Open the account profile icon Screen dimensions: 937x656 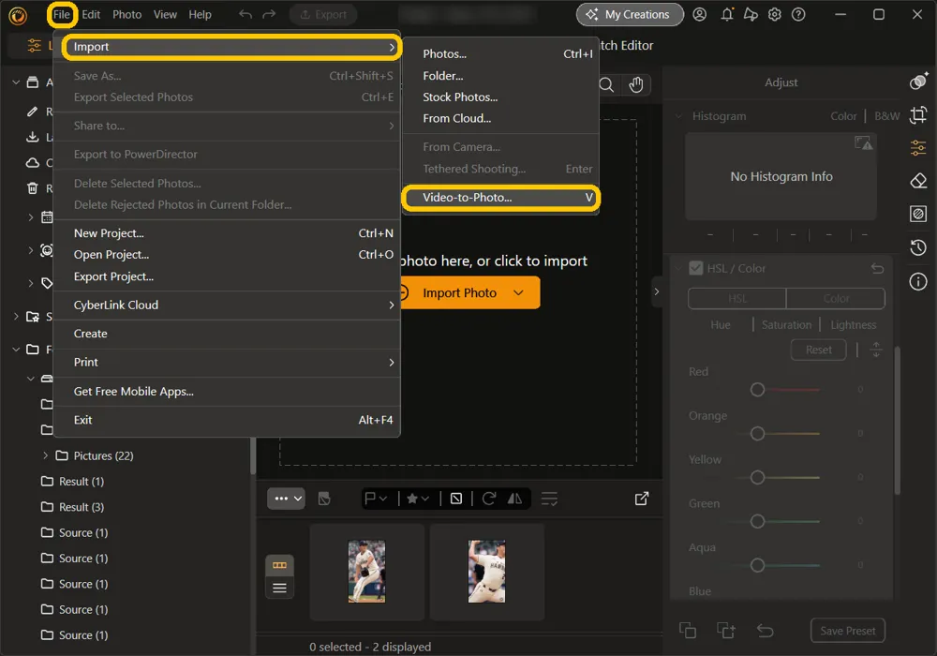tap(699, 14)
